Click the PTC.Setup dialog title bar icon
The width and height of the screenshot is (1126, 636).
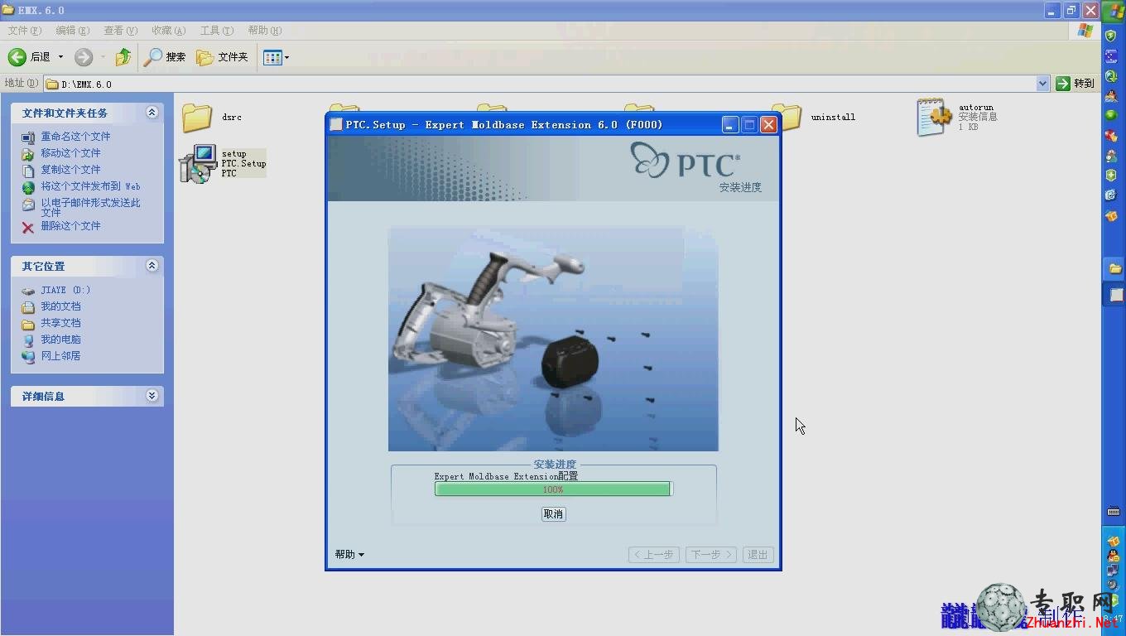point(335,124)
